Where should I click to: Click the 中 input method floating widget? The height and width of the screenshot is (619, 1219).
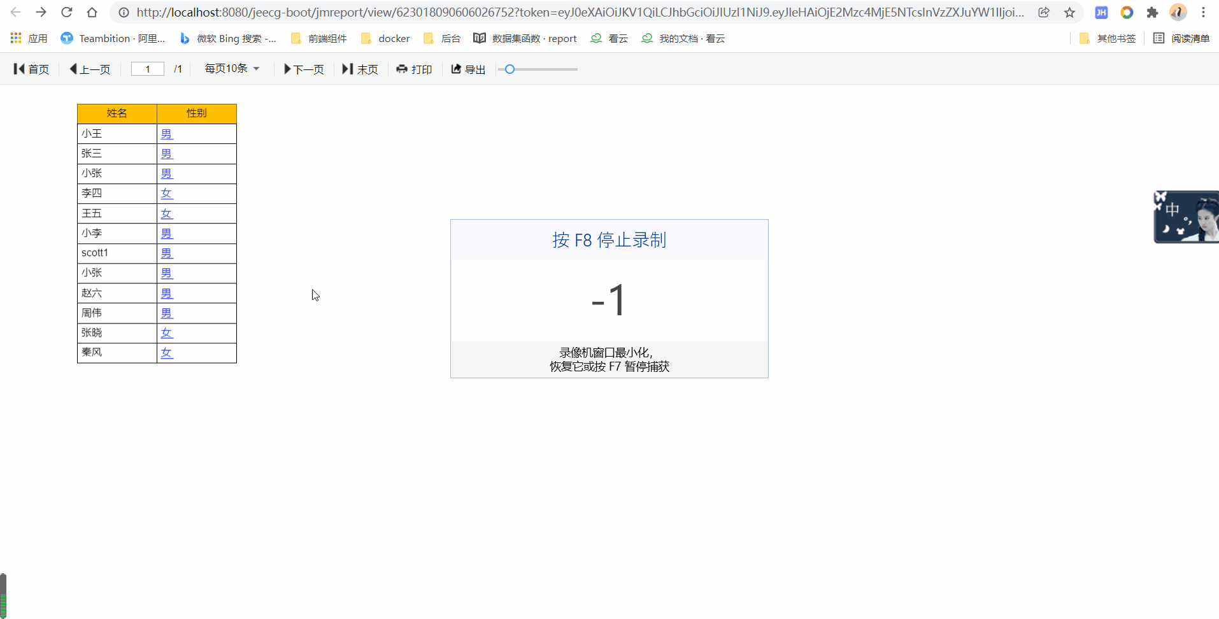(1186, 217)
